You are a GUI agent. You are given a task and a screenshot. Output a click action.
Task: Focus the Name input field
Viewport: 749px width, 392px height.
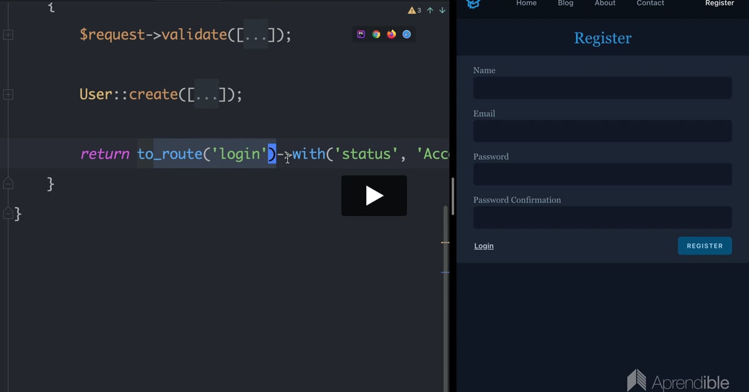tap(602, 88)
